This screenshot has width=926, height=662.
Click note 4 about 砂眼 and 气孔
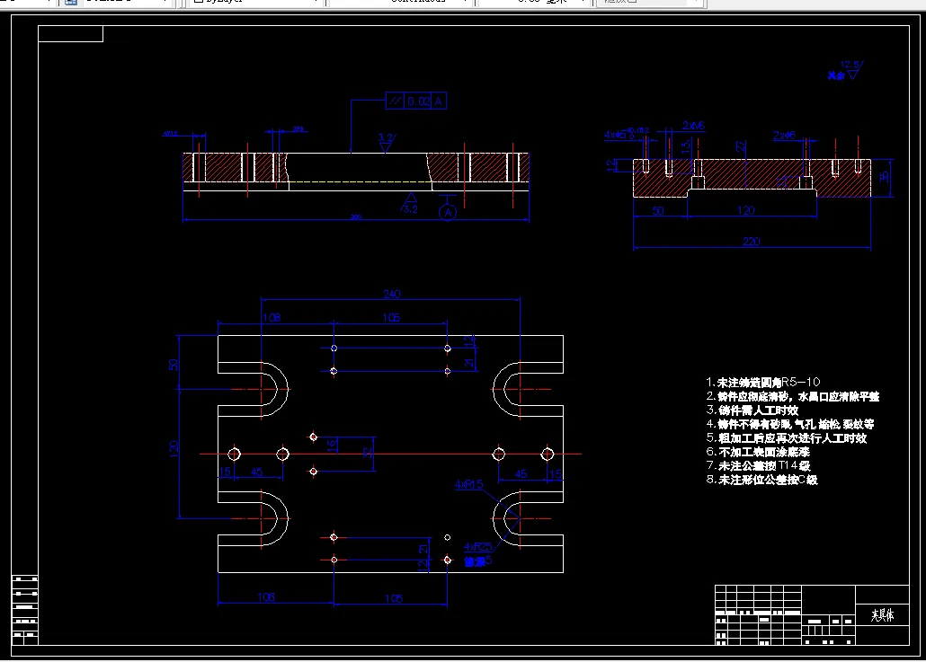[790, 424]
